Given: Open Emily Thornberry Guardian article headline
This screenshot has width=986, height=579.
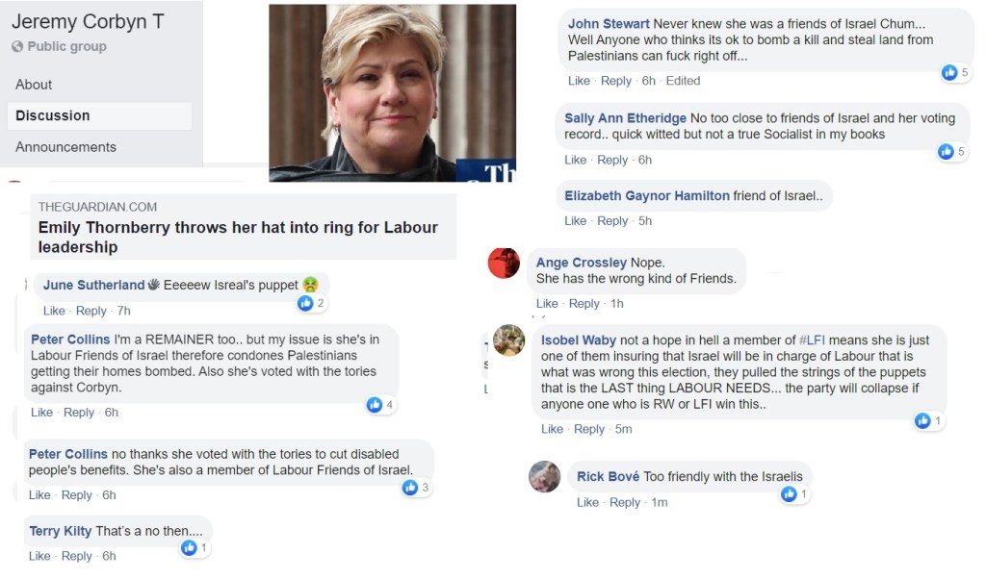Looking at the screenshot, I should 238,237.
